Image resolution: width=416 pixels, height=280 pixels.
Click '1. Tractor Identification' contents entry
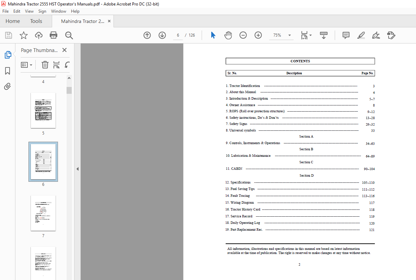click(243, 86)
